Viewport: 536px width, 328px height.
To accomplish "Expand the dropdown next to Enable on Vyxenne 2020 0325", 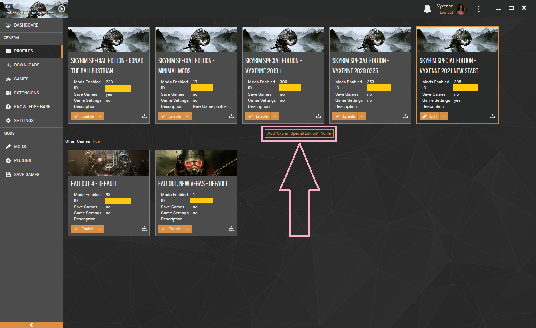I will pyautogui.click(x=362, y=116).
